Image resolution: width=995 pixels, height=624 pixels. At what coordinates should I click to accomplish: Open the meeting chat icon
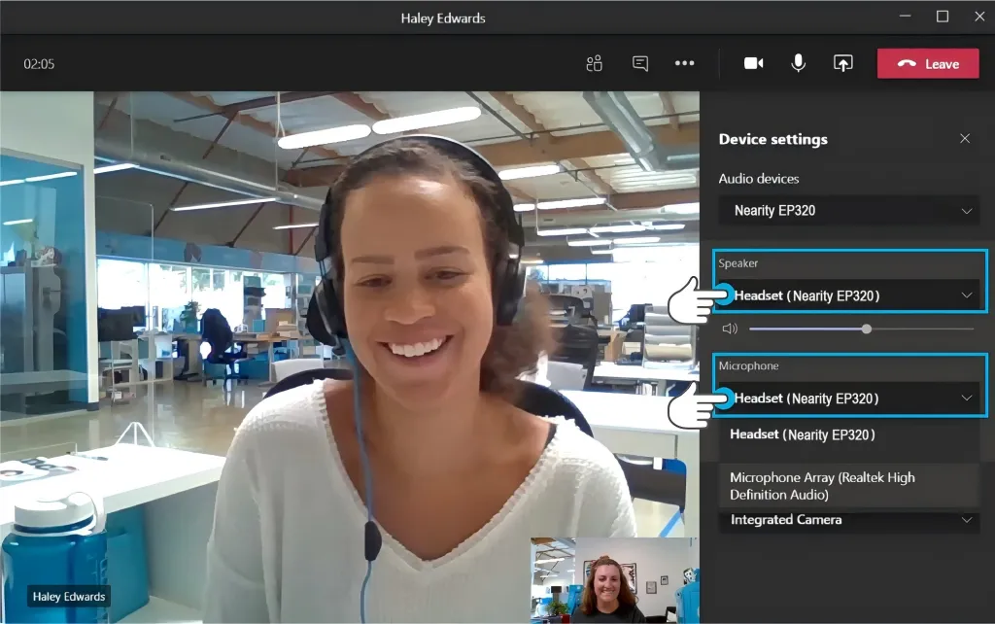(x=640, y=63)
